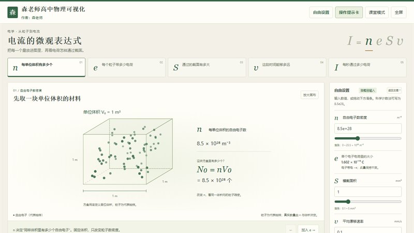Screen dimensions: 414x233
Task: Click the v symbol in formula I=neSv
Action: point(400,41)
